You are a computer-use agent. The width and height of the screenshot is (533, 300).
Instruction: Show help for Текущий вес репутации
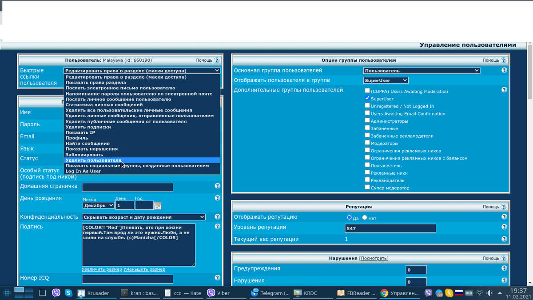click(x=504, y=239)
